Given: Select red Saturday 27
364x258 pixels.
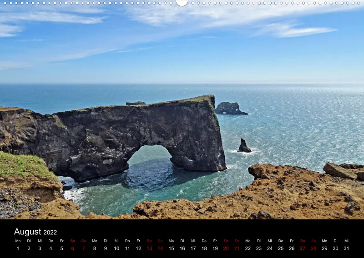Looking at the screenshot, I should tap(303, 248).
